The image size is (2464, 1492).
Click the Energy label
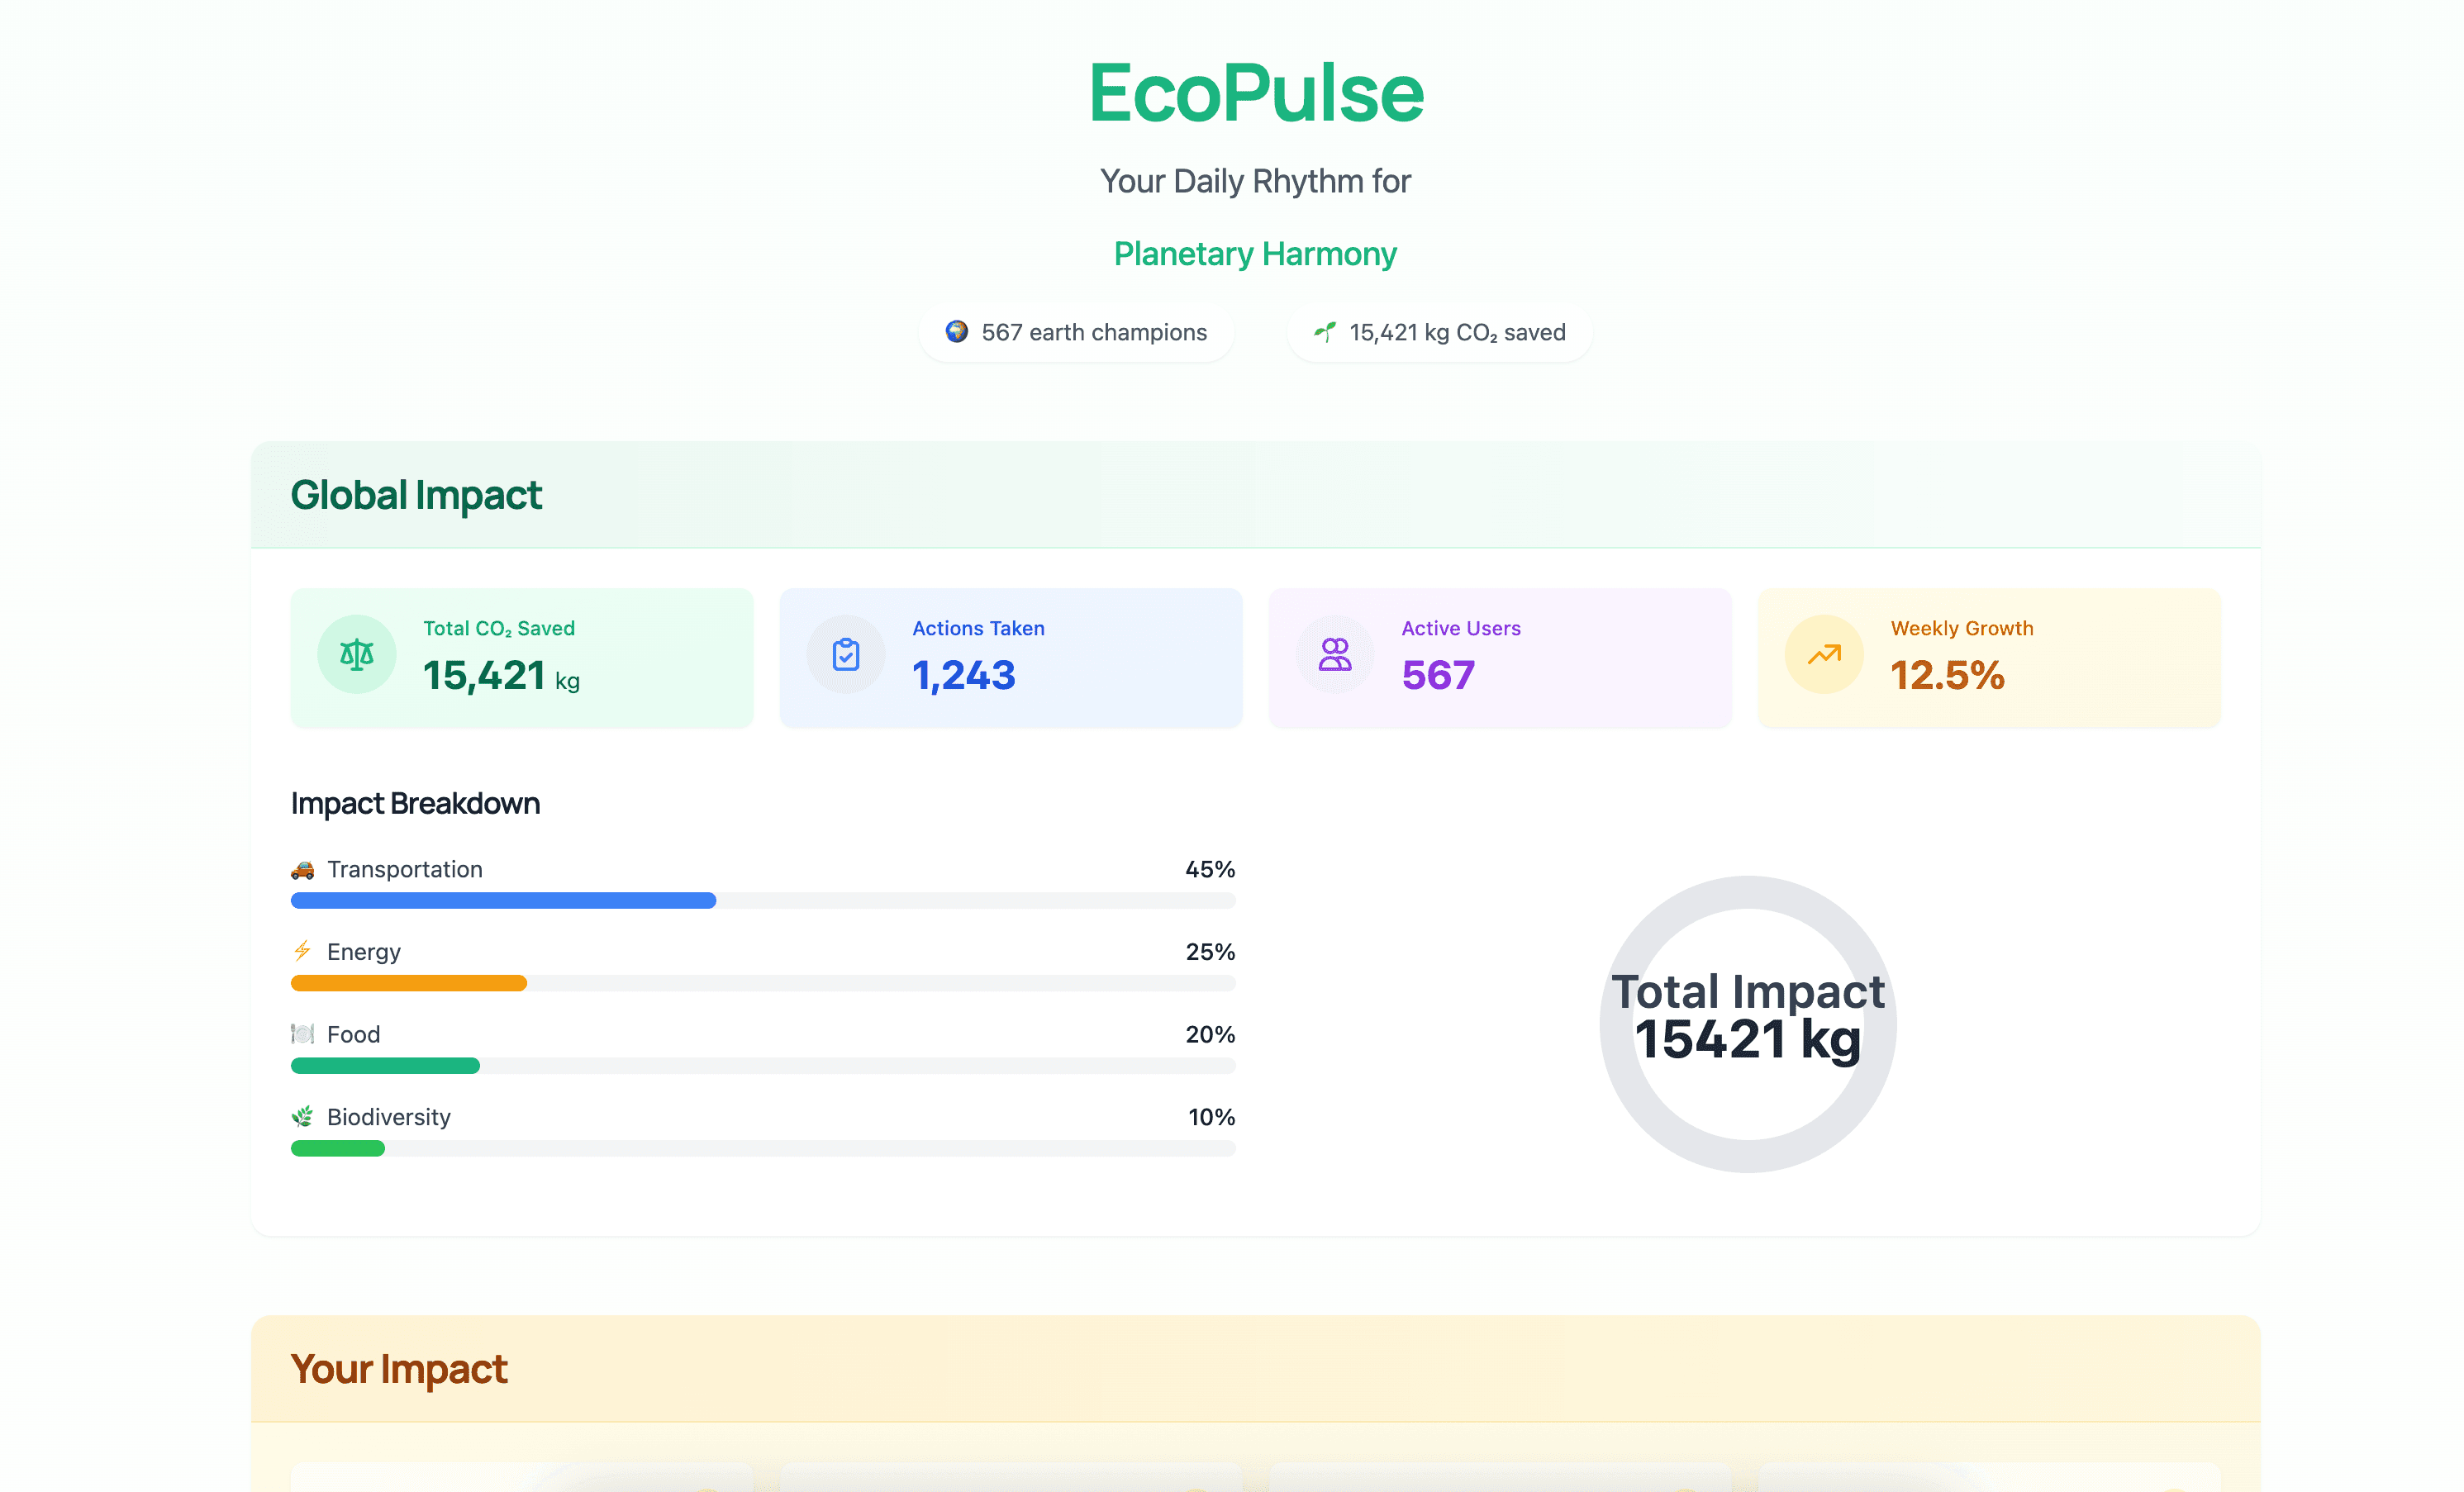click(364, 952)
